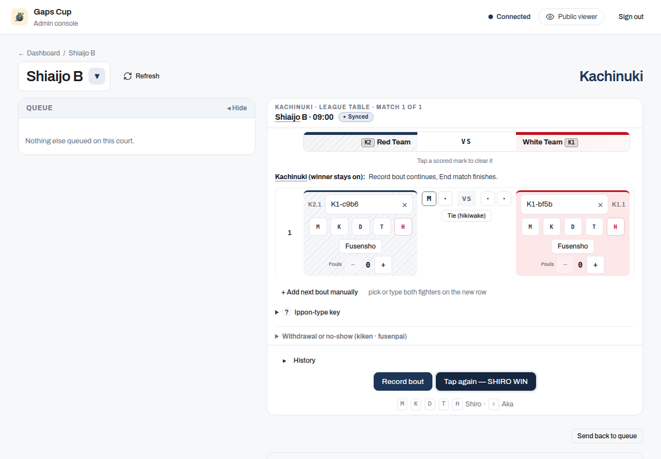Click the white side's first score slot

(488, 199)
